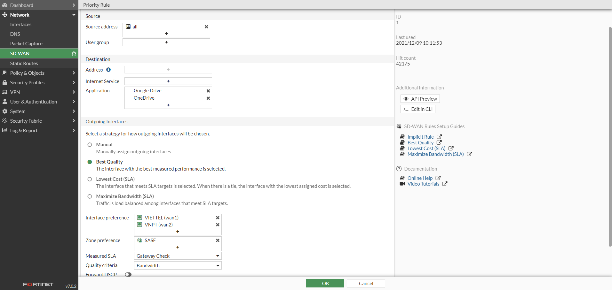Favorite SD-WAN with the star icon
612x290 pixels.
74,53
